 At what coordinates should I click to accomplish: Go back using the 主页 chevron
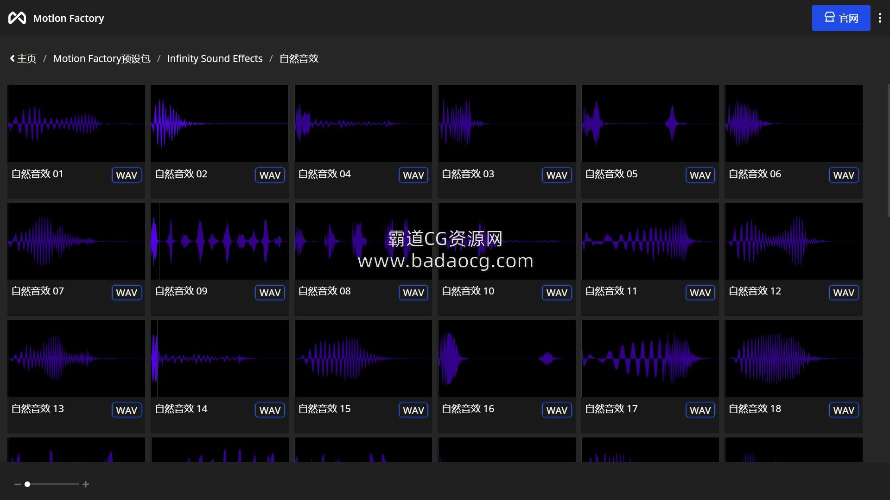click(13, 59)
